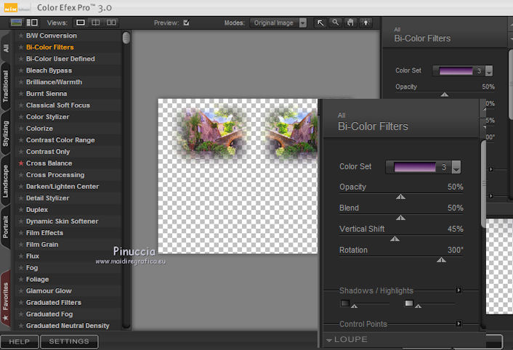Click star icon beside Flux
This screenshot has width=513, height=350.
coord(21,256)
